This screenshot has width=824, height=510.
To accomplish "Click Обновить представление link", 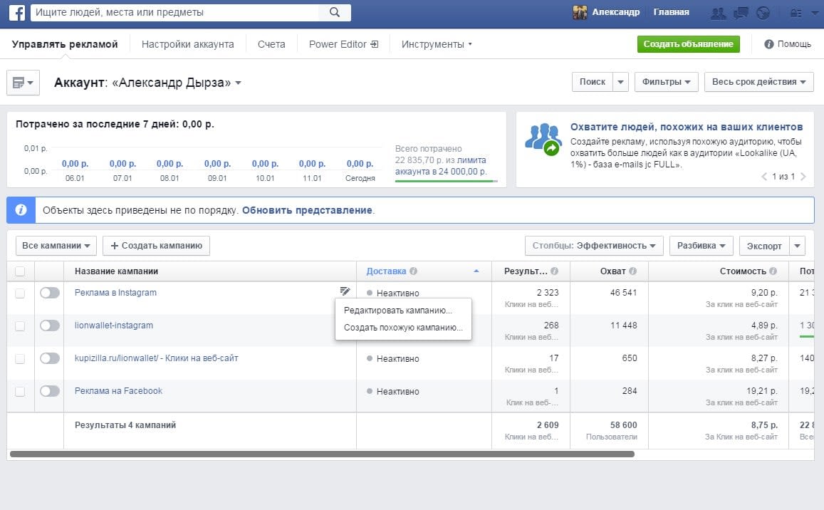I will pos(307,210).
